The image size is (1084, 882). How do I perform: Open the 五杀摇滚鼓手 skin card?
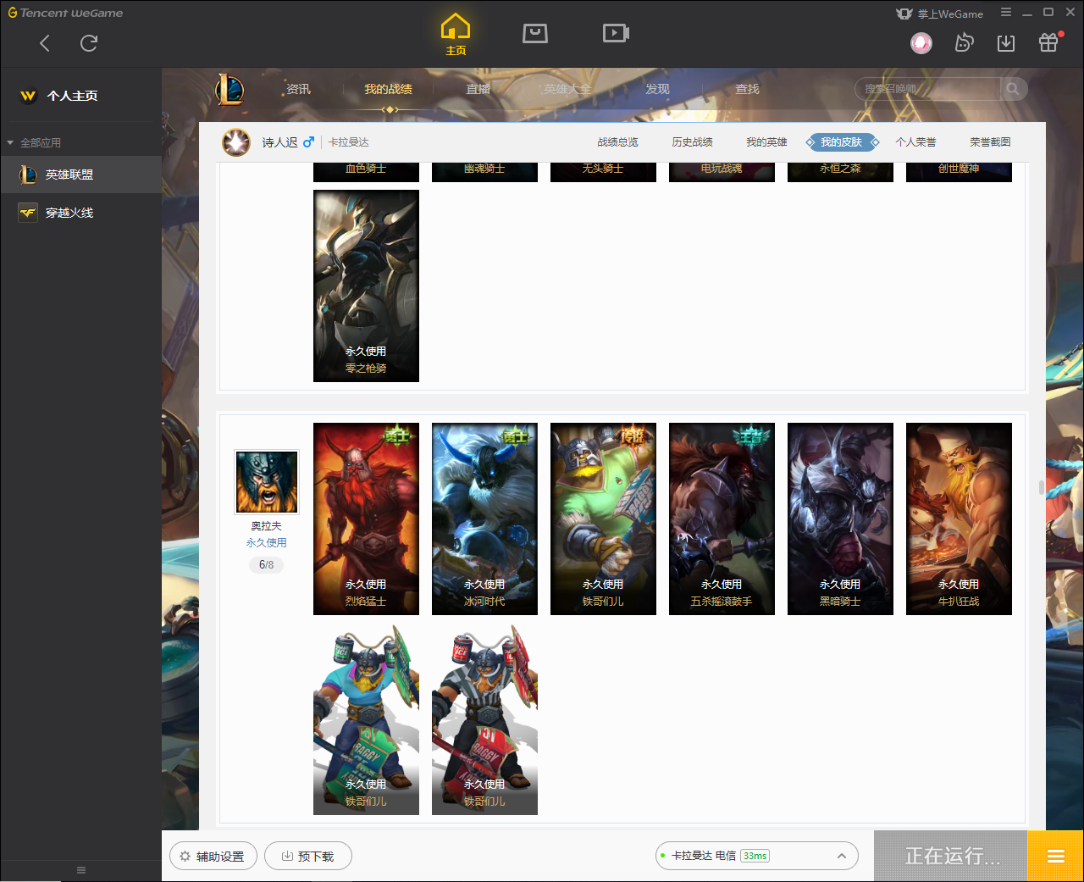pos(722,519)
